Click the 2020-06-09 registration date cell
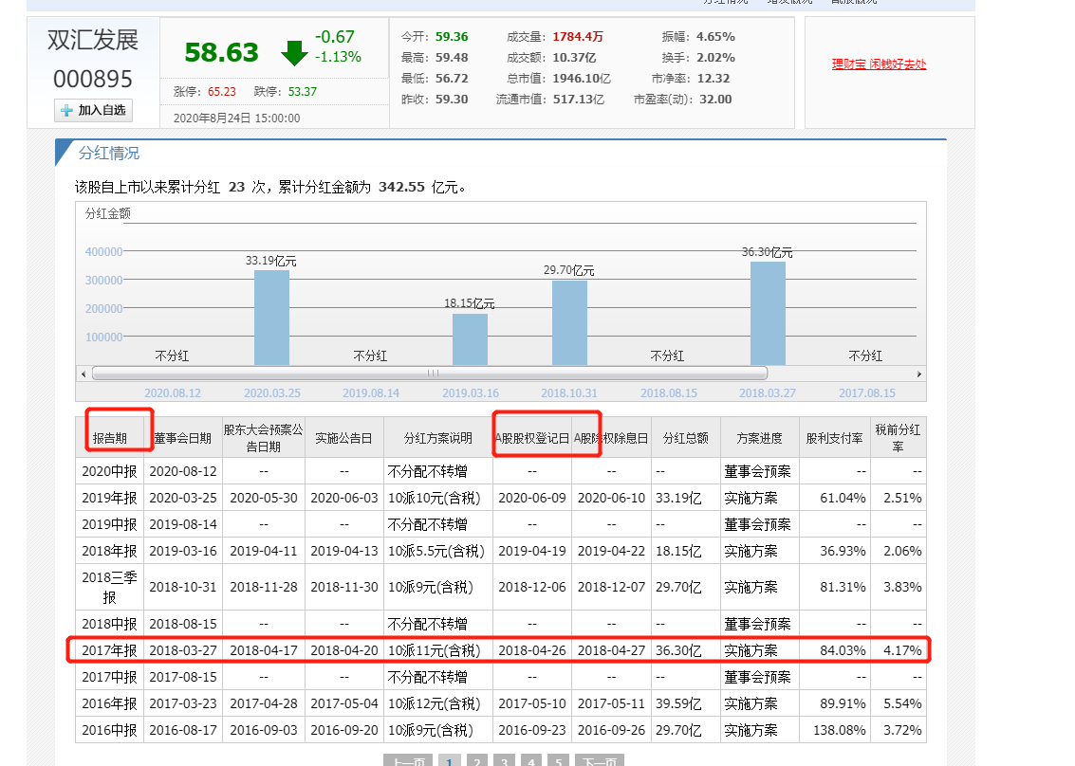Screen dimensions: 1075x766 point(532,498)
